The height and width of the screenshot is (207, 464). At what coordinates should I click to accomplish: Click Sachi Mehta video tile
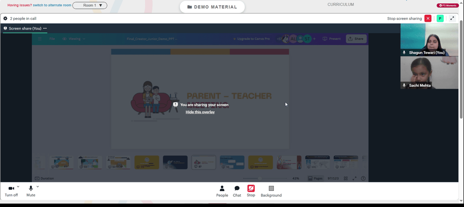[429, 72]
